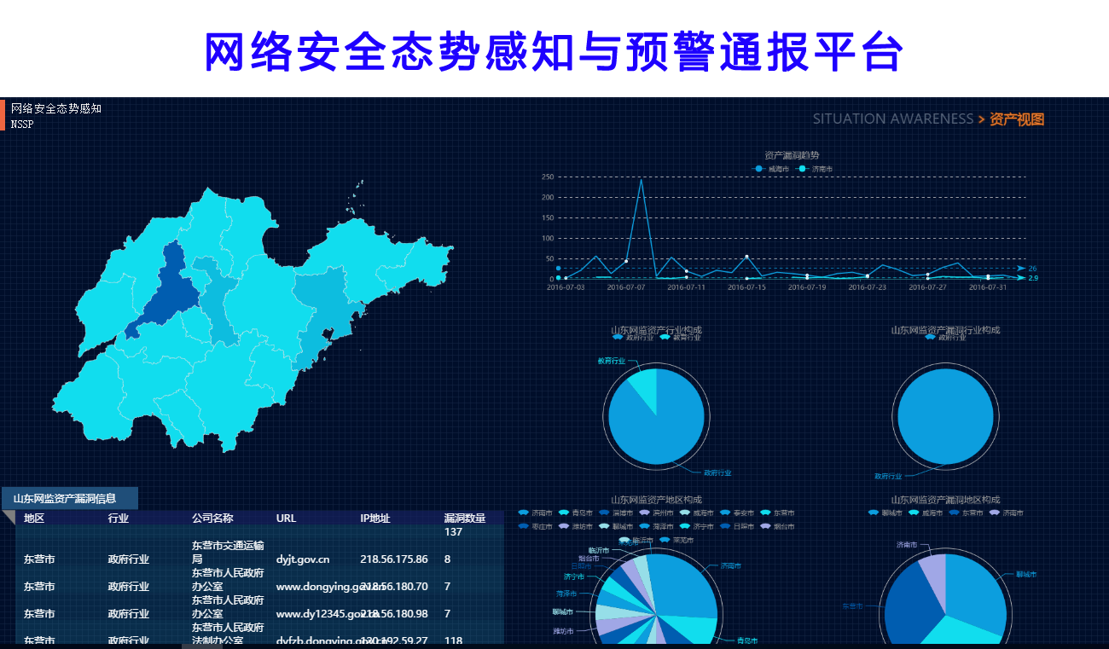Toggle 政府行业 legend in 山东网监资产漏洞行业构成 chart
This screenshot has height=649, width=1109.
click(945, 338)
